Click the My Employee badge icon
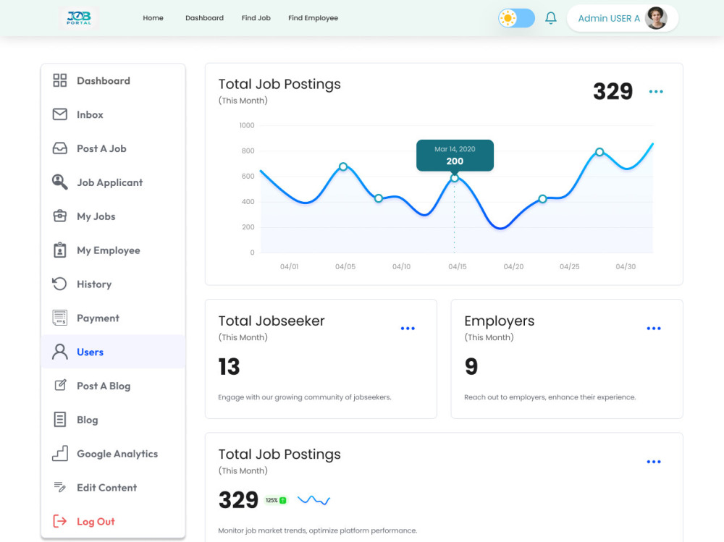Viewport: 724px width, 542px height. tap(59, 250)
